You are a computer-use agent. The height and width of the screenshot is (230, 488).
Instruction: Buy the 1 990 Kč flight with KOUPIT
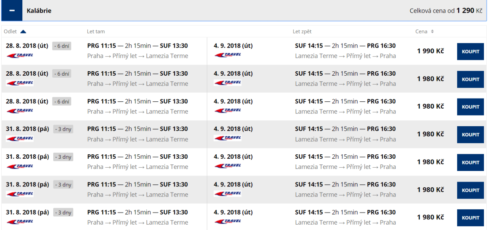click(470, 52)
